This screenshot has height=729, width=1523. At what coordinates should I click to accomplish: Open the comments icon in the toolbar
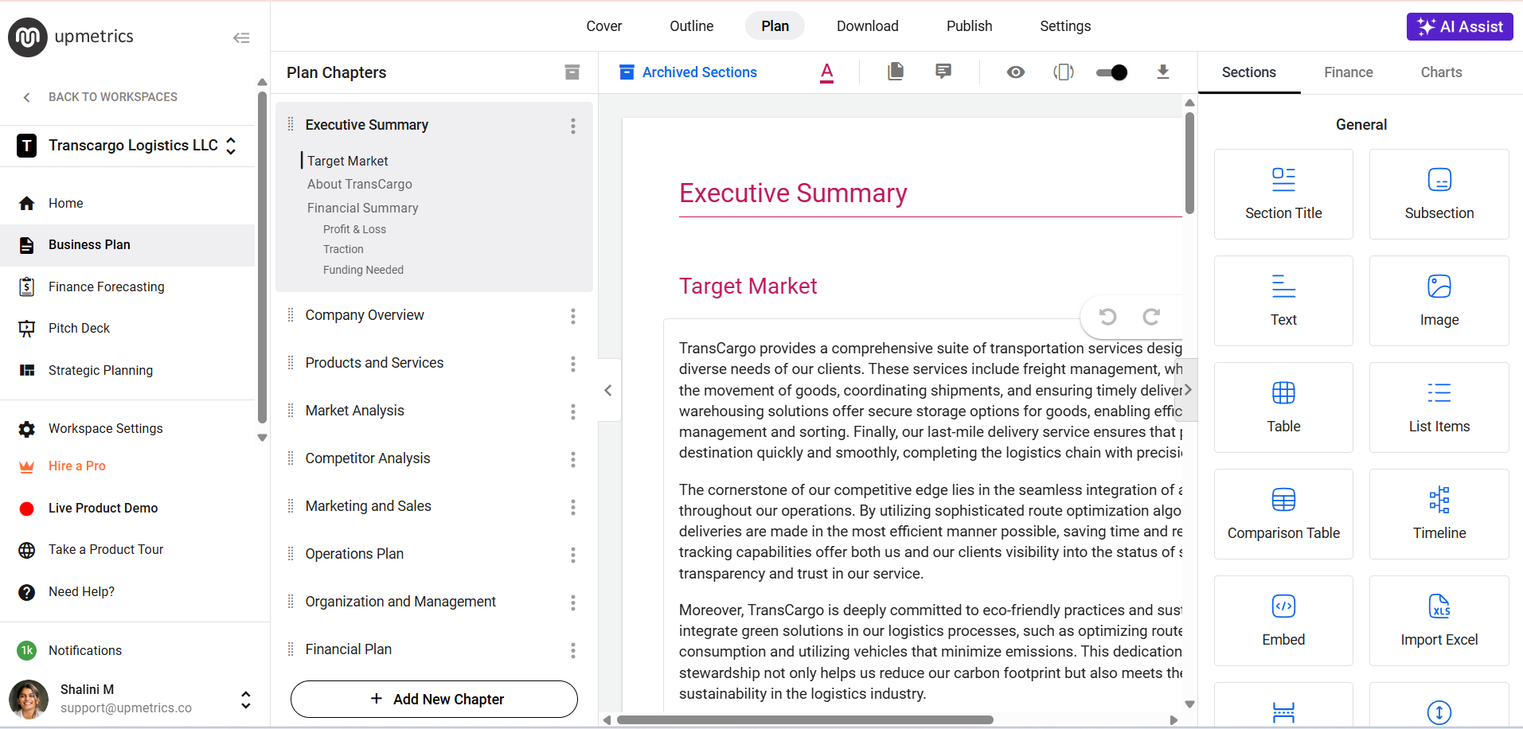pos(943,72)
